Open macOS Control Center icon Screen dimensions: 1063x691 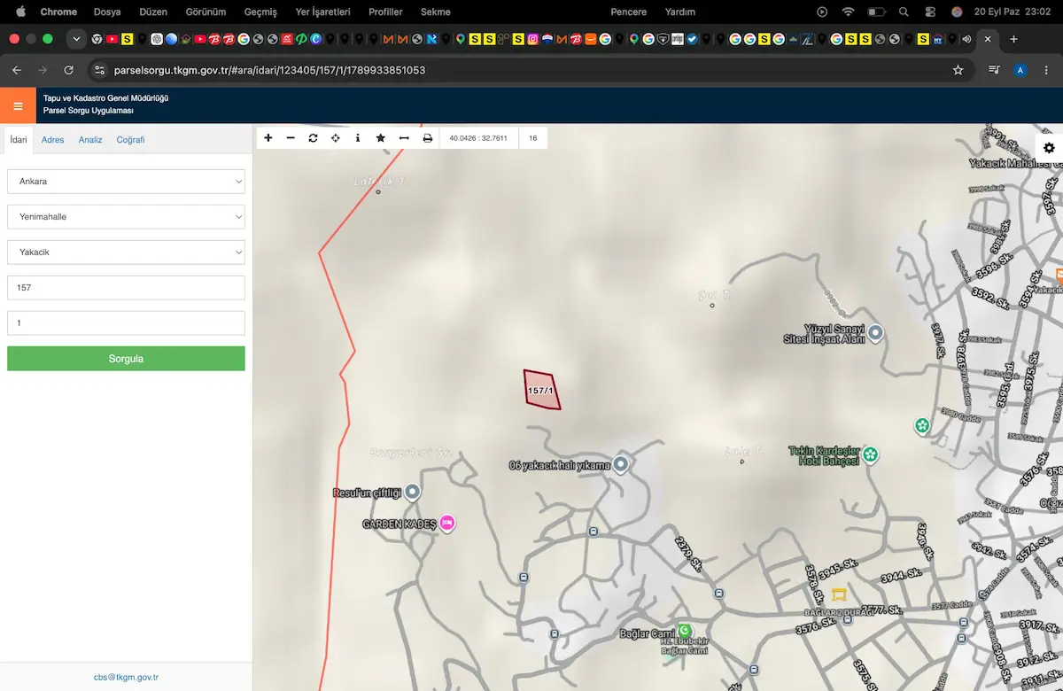930,12
